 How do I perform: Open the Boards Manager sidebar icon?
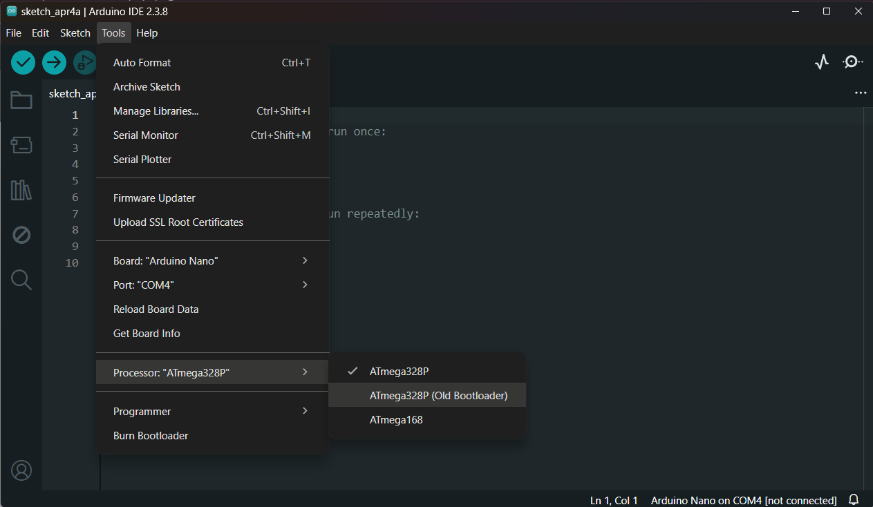[x=21, y=145]
